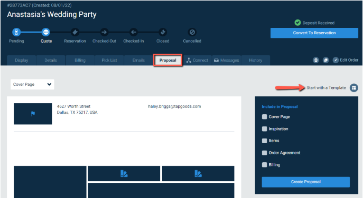This screenshot has width=363, height=198.
Task: Check the Items checkbox
Action: click(264, 141)
